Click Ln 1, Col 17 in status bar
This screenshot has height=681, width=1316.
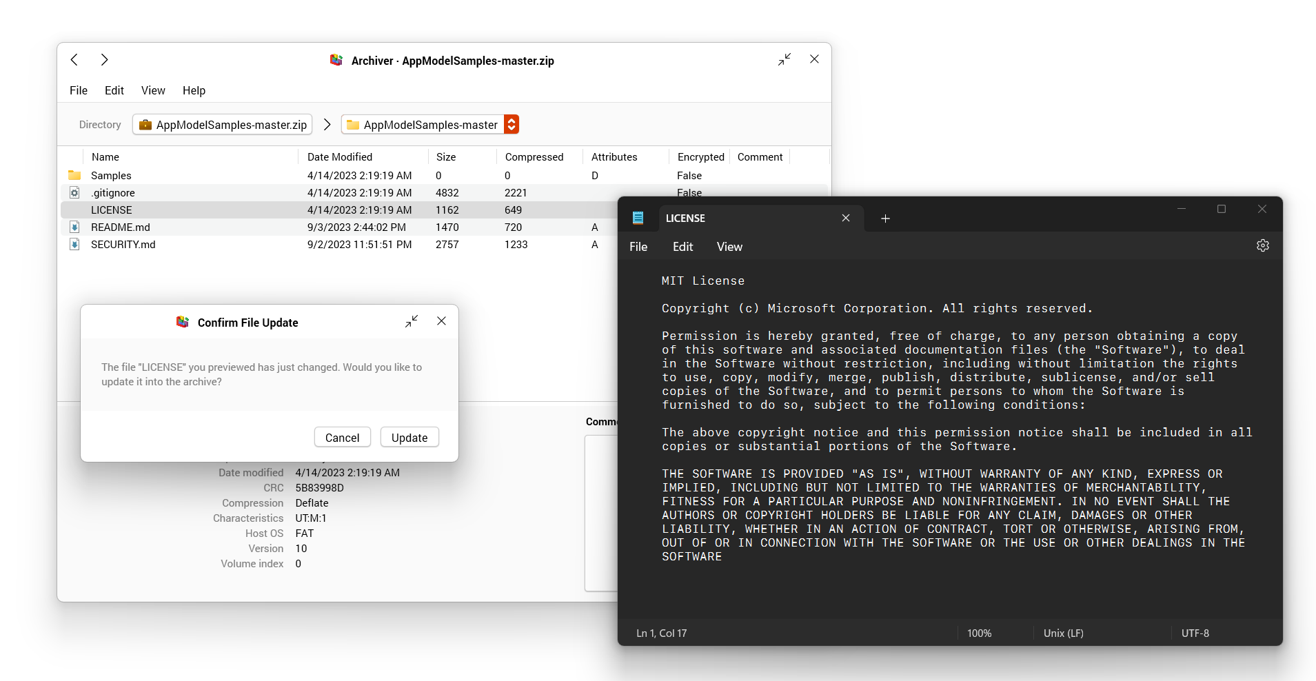coord(662,633)
